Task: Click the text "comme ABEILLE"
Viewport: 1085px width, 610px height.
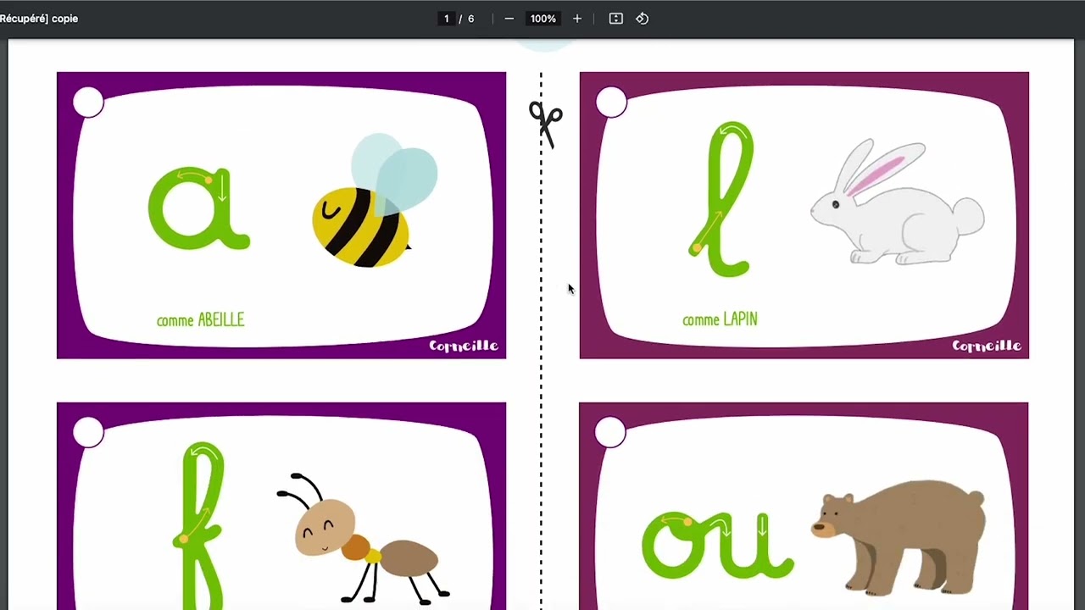Action: 201,320
